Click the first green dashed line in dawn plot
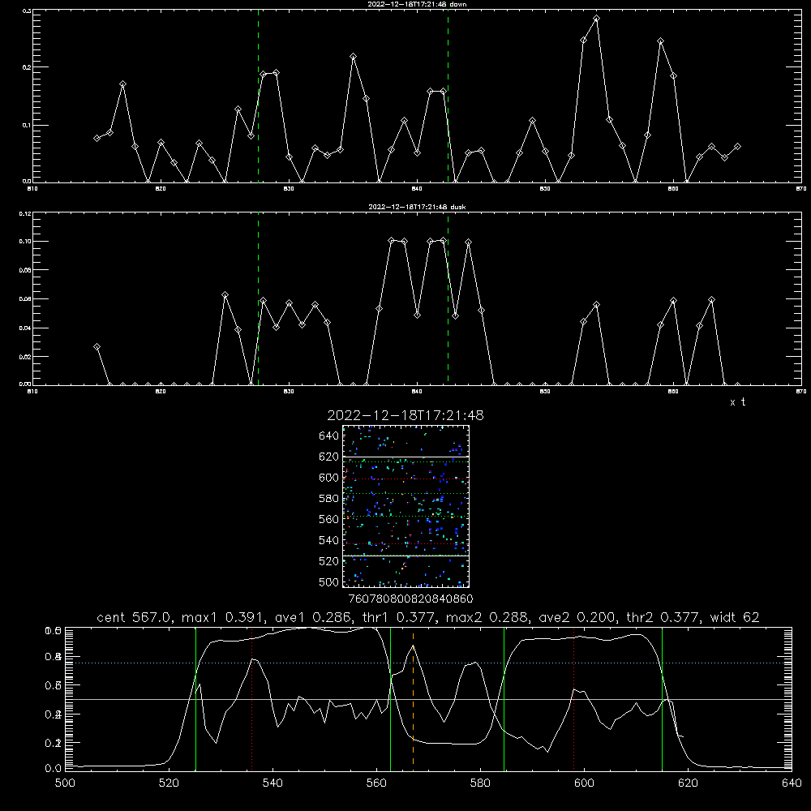 (258, 96)
